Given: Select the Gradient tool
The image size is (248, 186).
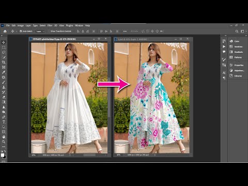Looking at the screenshot, I should [4, 102].
